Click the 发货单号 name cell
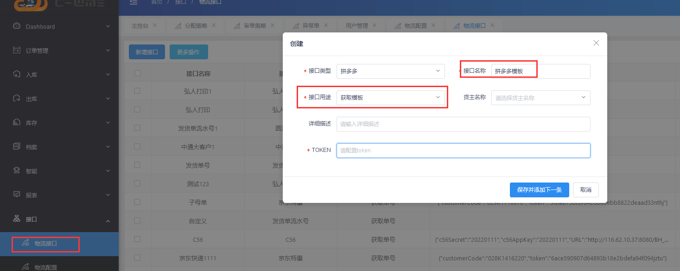 pos(198,165)
